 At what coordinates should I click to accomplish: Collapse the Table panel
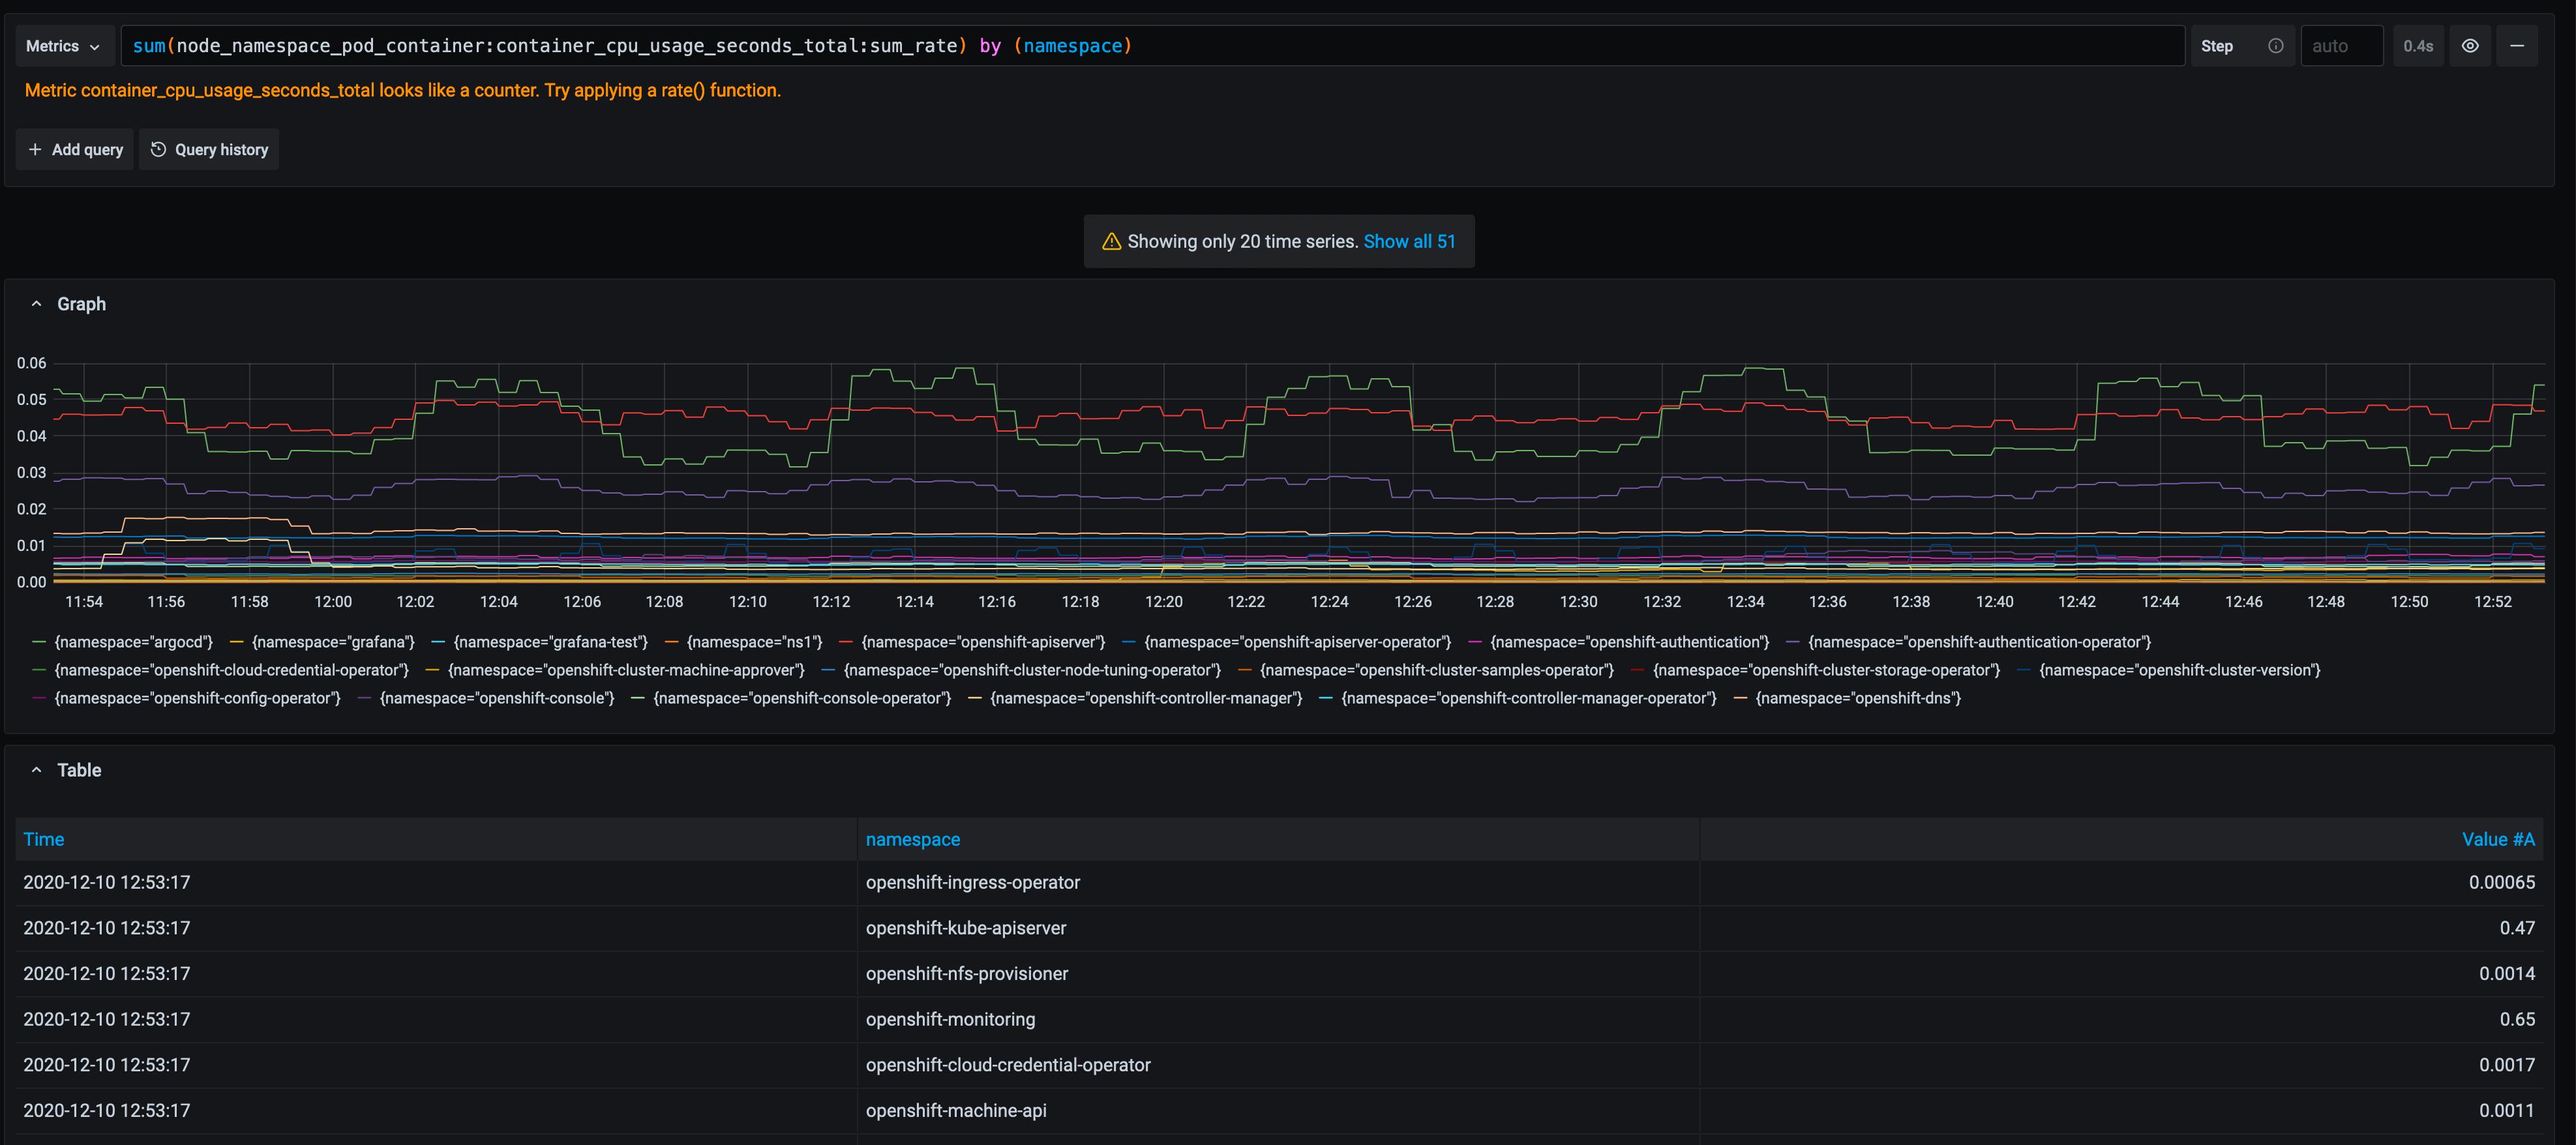click(x=37, y=770)
